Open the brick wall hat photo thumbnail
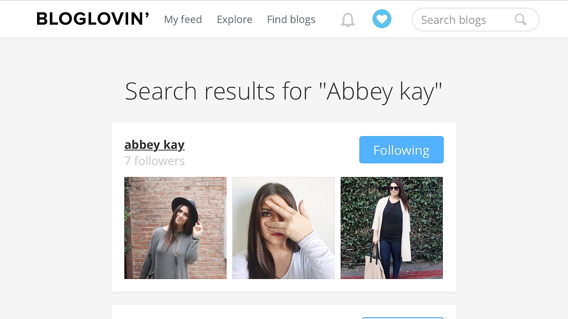568x319 pixels. click(x=175, y=228)
